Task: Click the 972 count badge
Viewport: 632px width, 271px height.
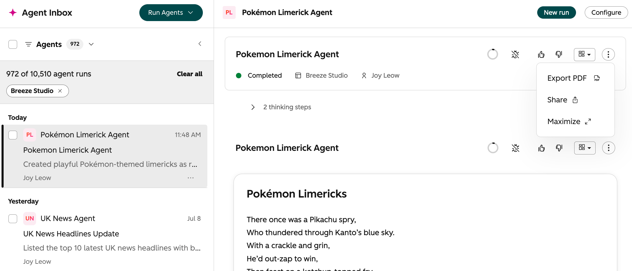Action: click(75, 44)
